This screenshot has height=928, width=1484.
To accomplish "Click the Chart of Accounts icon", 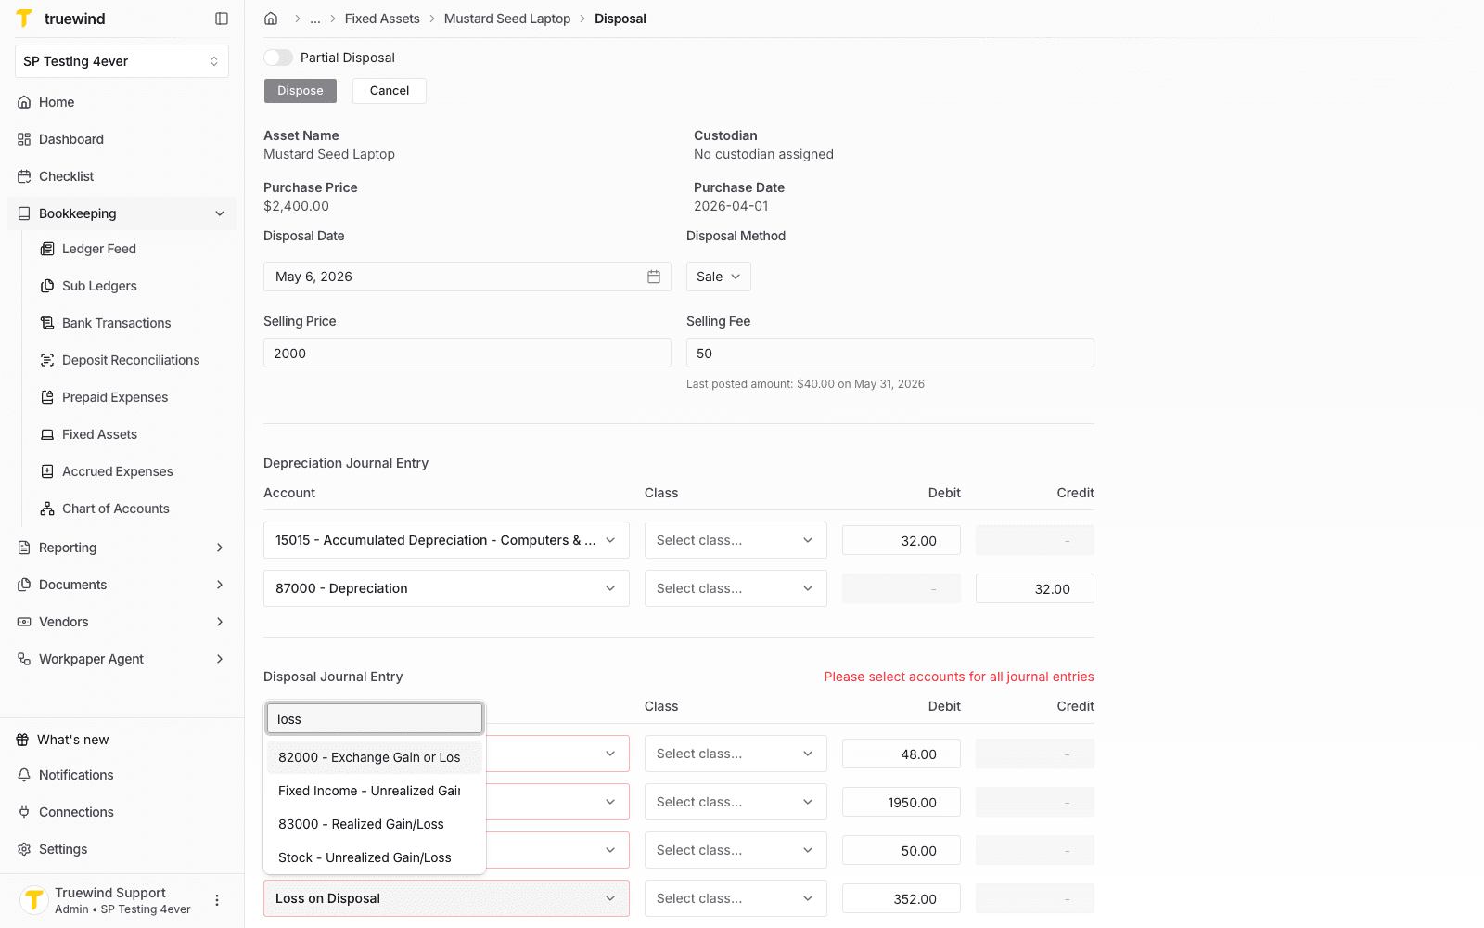I will pos(47,509).
